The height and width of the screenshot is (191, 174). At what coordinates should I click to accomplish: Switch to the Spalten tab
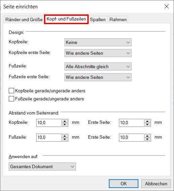click(98, 19)
